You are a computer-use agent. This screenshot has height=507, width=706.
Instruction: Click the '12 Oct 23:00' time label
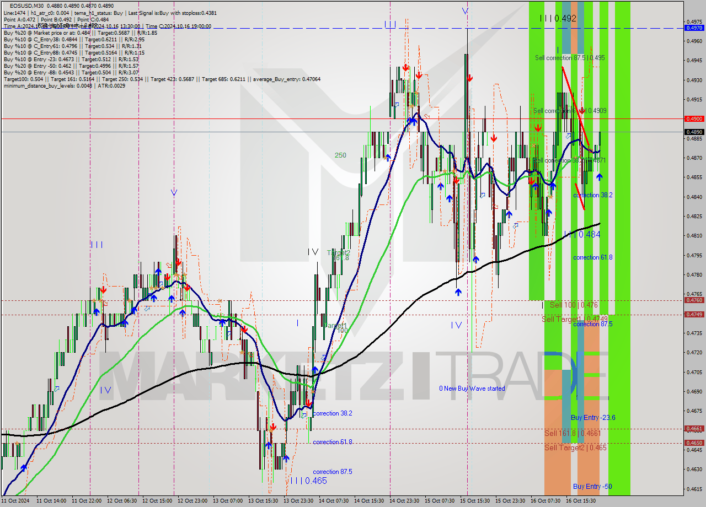point(192,501)
